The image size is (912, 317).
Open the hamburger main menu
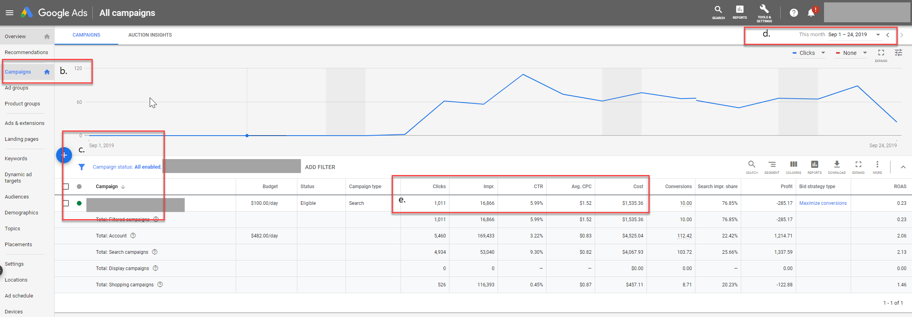10,13
